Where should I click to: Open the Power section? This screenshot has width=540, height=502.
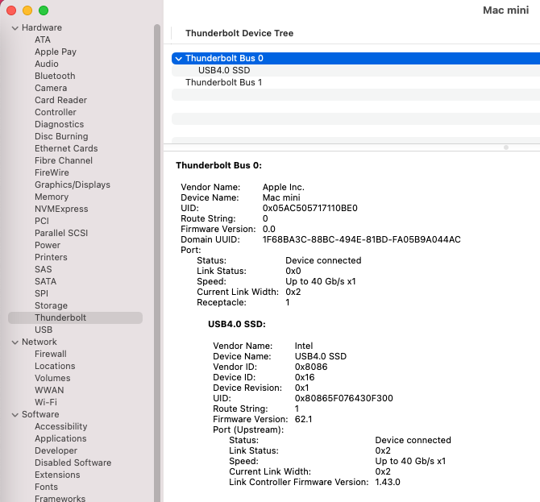(48, 245)
